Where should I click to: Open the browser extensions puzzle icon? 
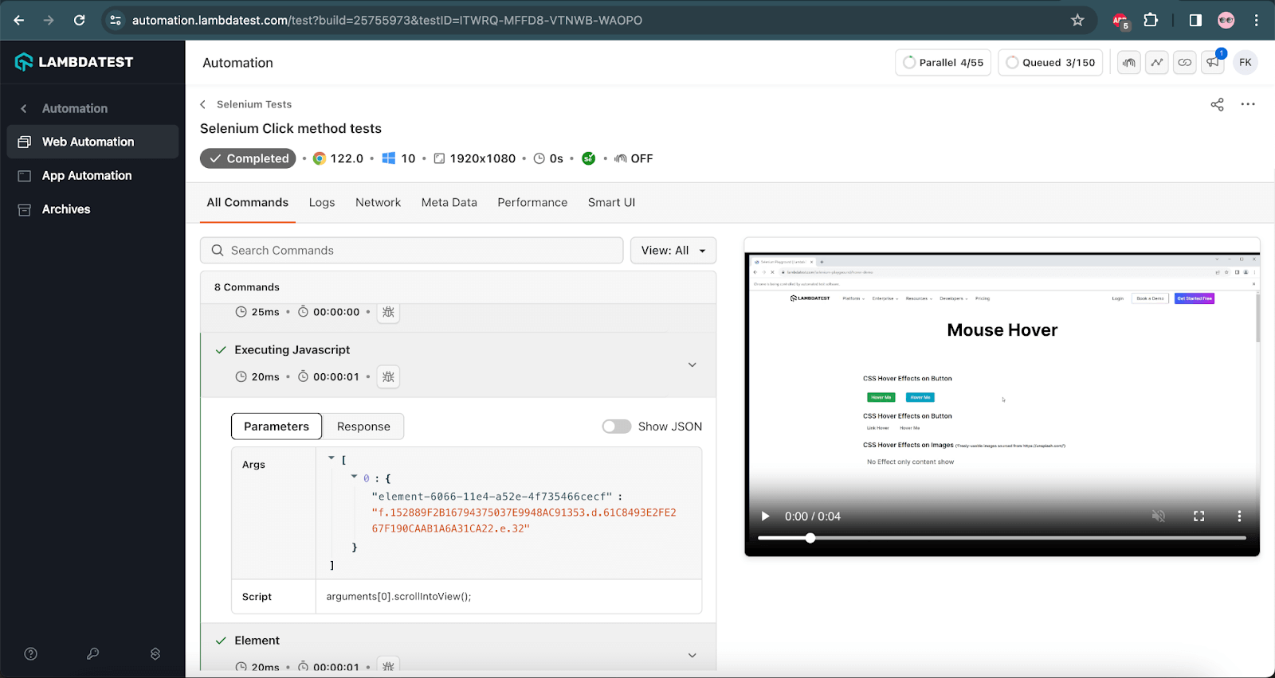[x=1151, y=20]
